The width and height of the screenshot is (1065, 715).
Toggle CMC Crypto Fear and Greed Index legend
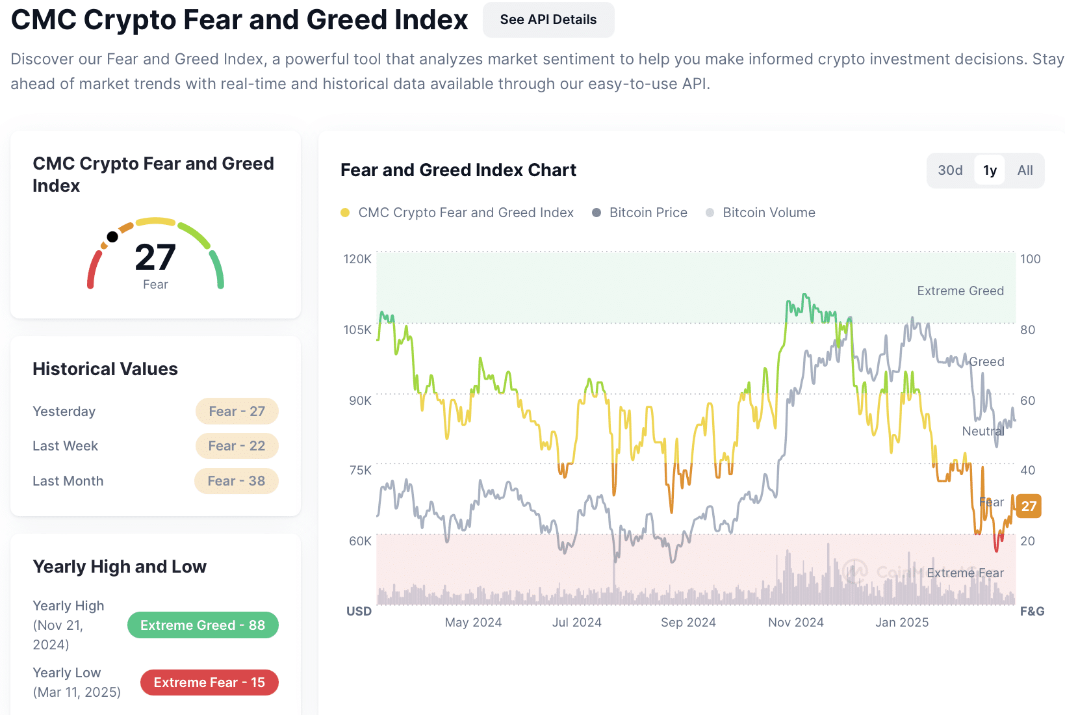pyautogui.click(x=457, y=213)
